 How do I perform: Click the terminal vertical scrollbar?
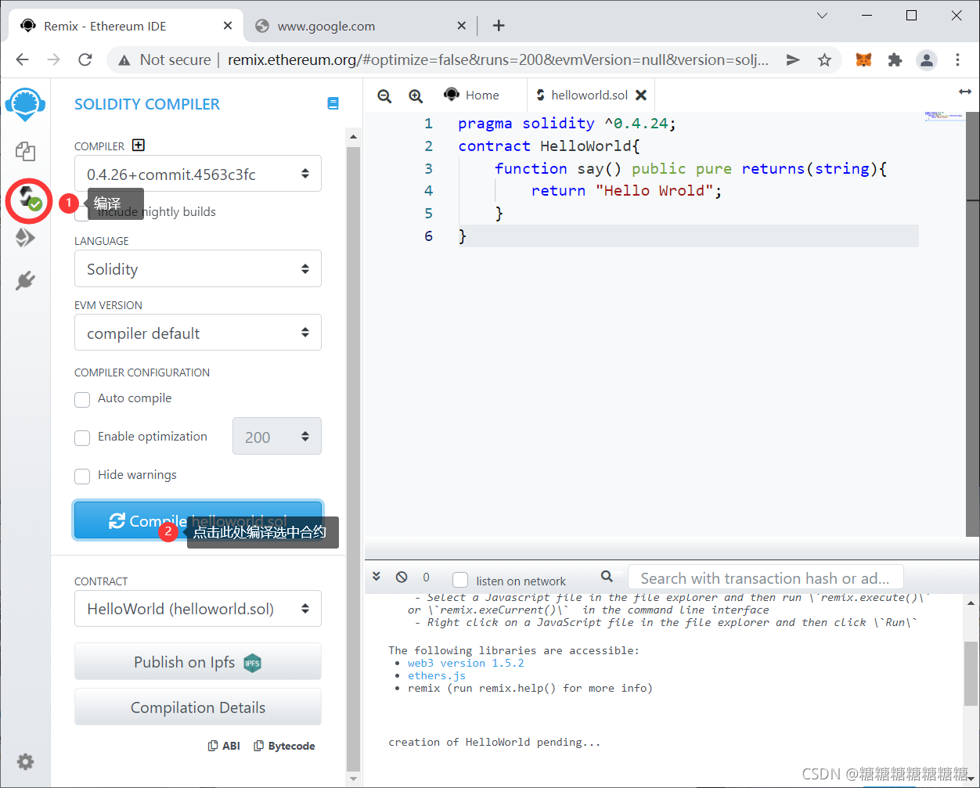pos(971,673)
